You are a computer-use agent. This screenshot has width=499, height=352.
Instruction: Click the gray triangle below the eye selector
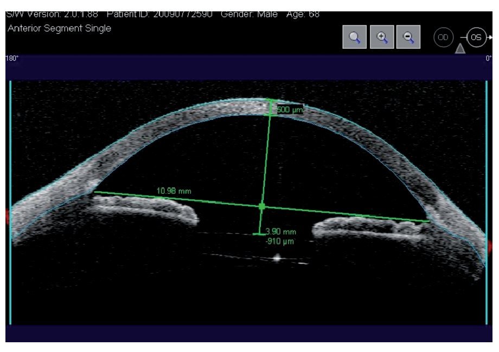coord(459,49)
